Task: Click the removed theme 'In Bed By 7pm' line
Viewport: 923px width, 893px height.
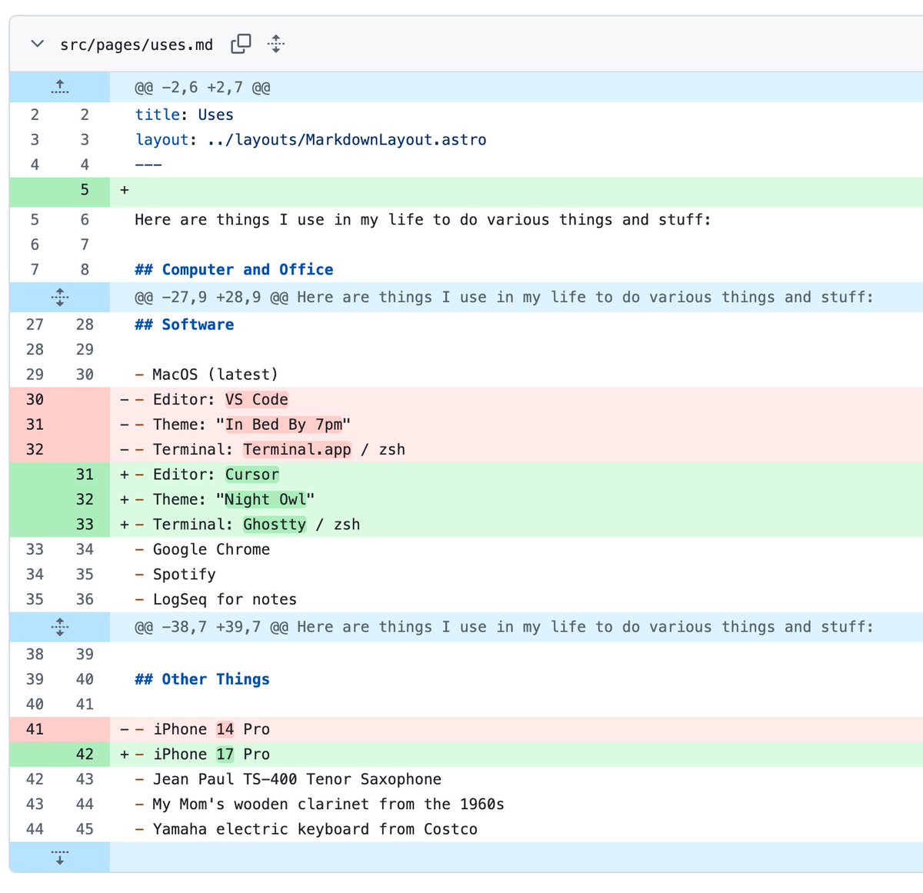Action: [516, 425]
